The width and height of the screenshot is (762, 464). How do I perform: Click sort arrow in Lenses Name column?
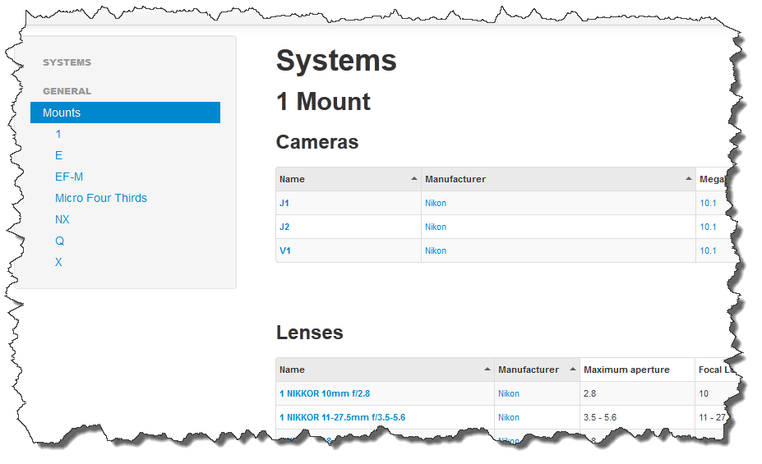[x=487, y=370]
